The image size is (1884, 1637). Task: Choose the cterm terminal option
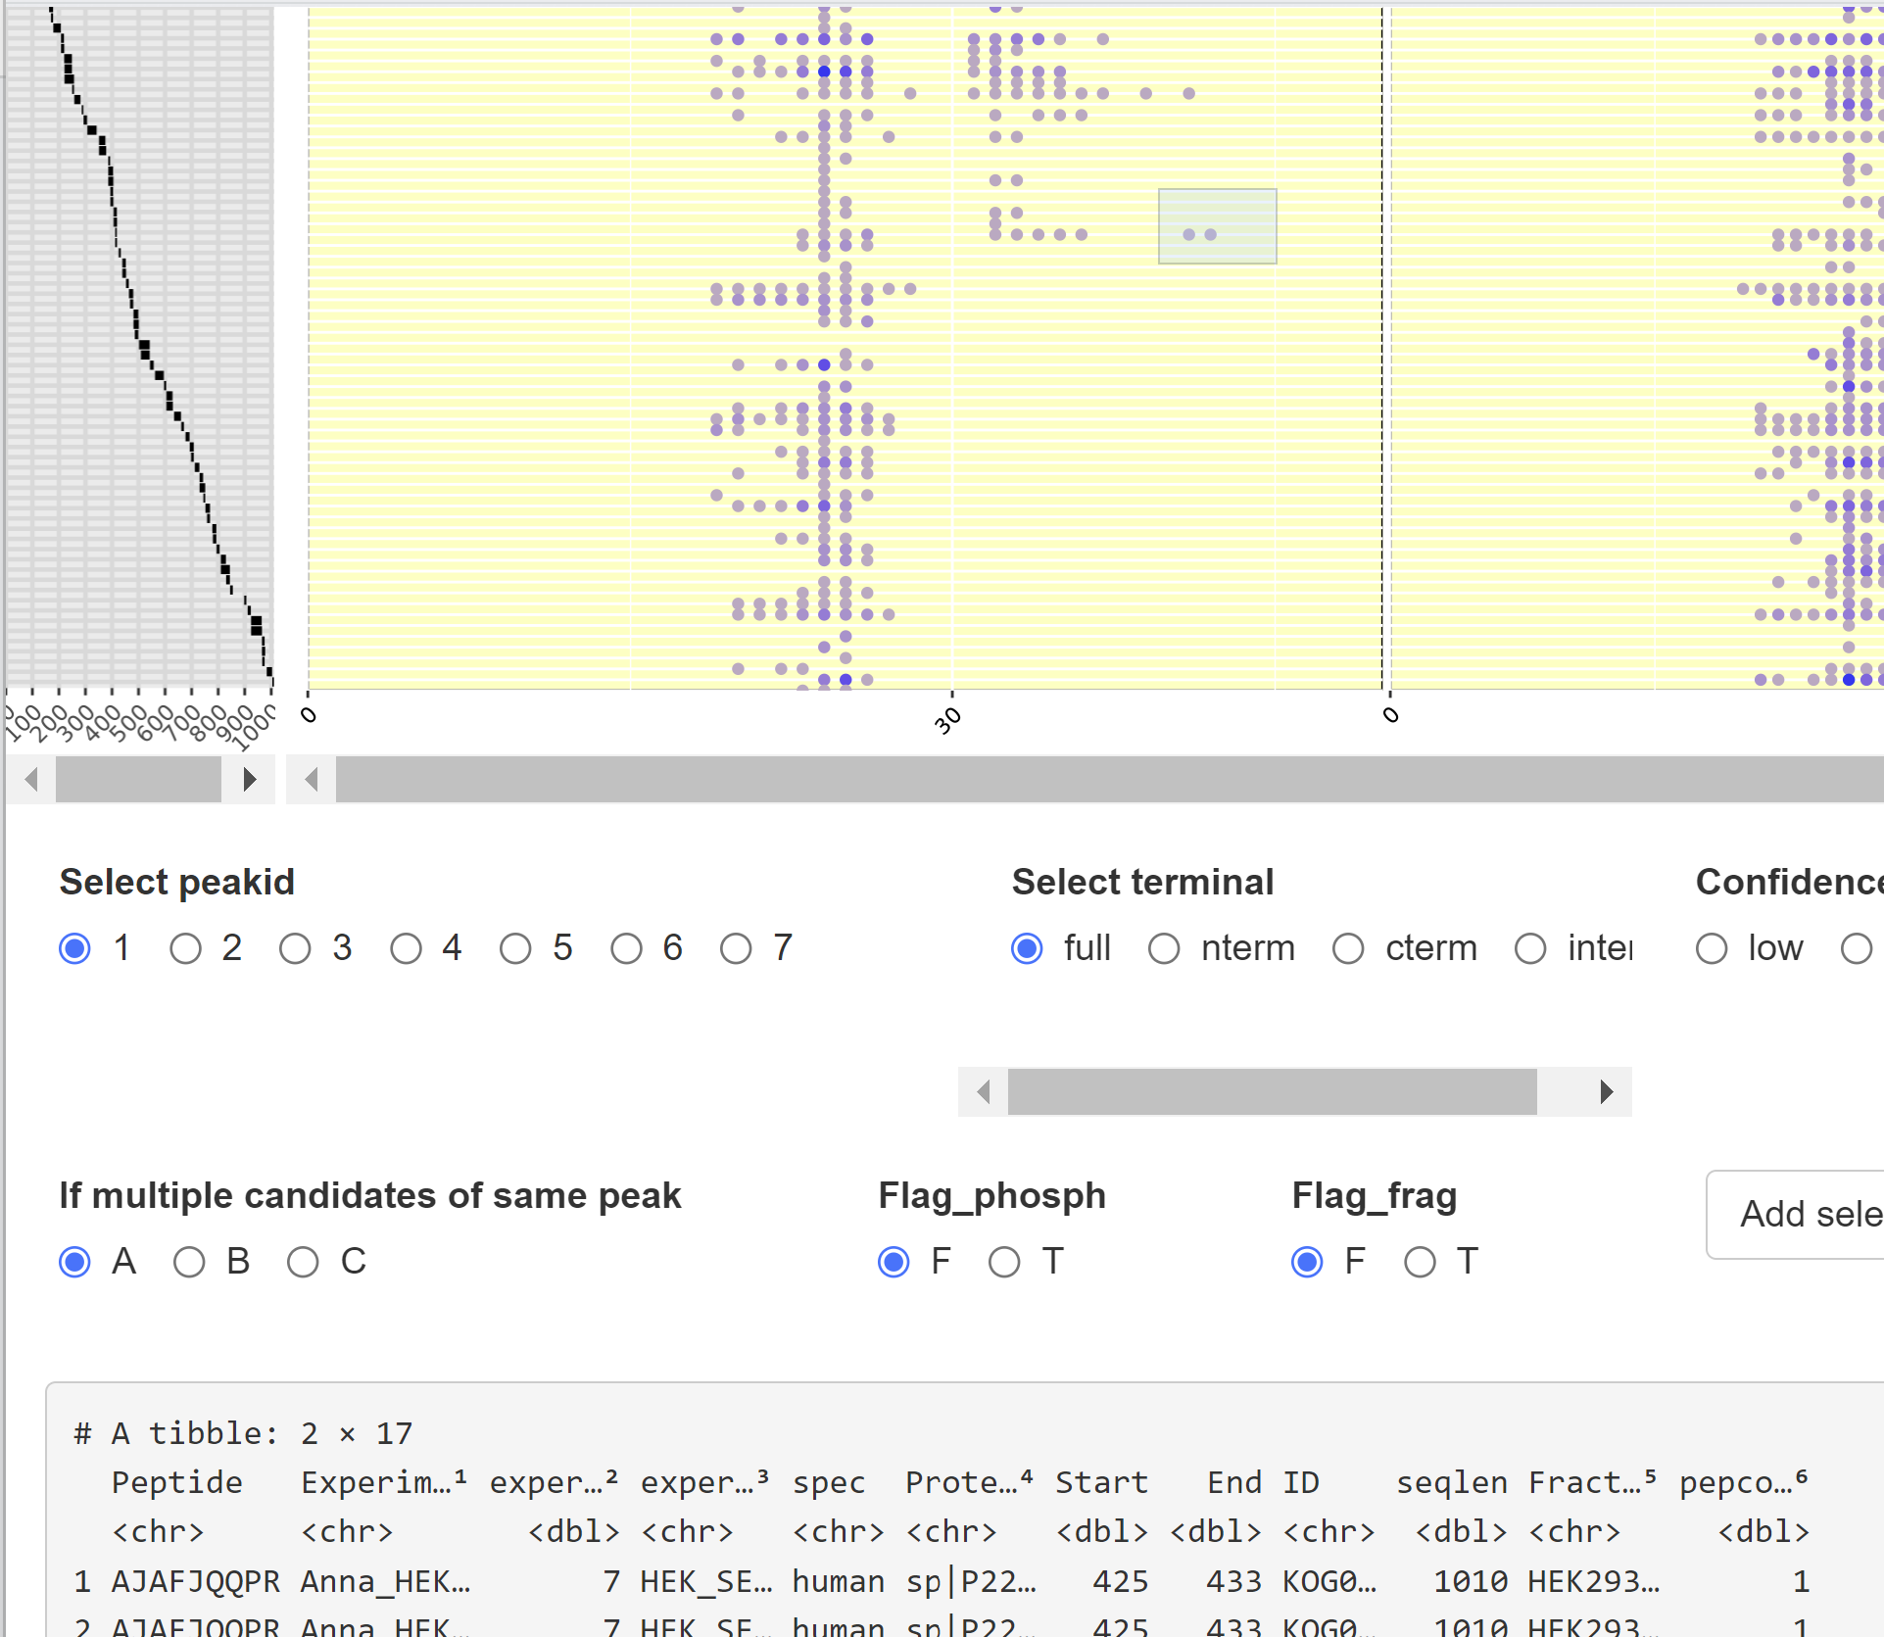(1348, 948)
